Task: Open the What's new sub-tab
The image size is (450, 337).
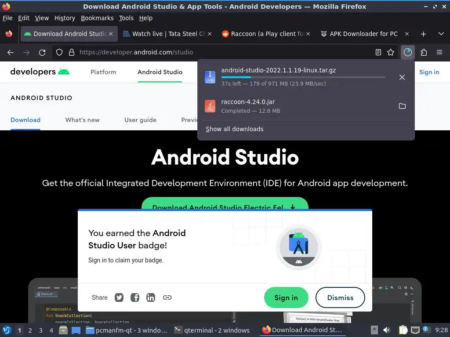Action: click(x=82, y=120)
